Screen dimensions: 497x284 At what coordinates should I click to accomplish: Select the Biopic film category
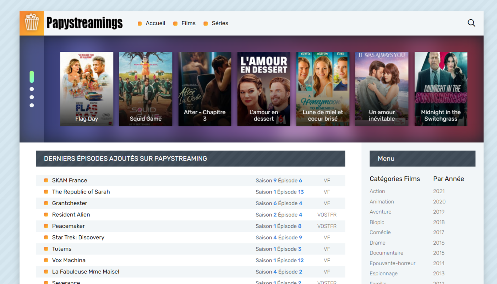coord(377,222)
